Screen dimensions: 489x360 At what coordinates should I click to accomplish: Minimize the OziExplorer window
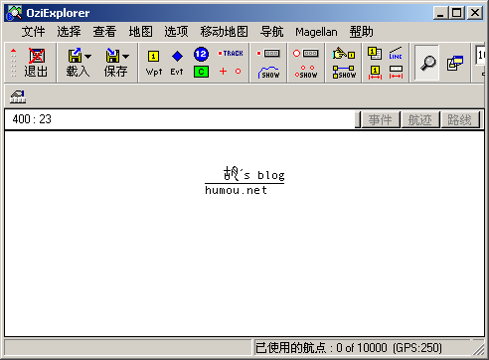tap(440, 13)
